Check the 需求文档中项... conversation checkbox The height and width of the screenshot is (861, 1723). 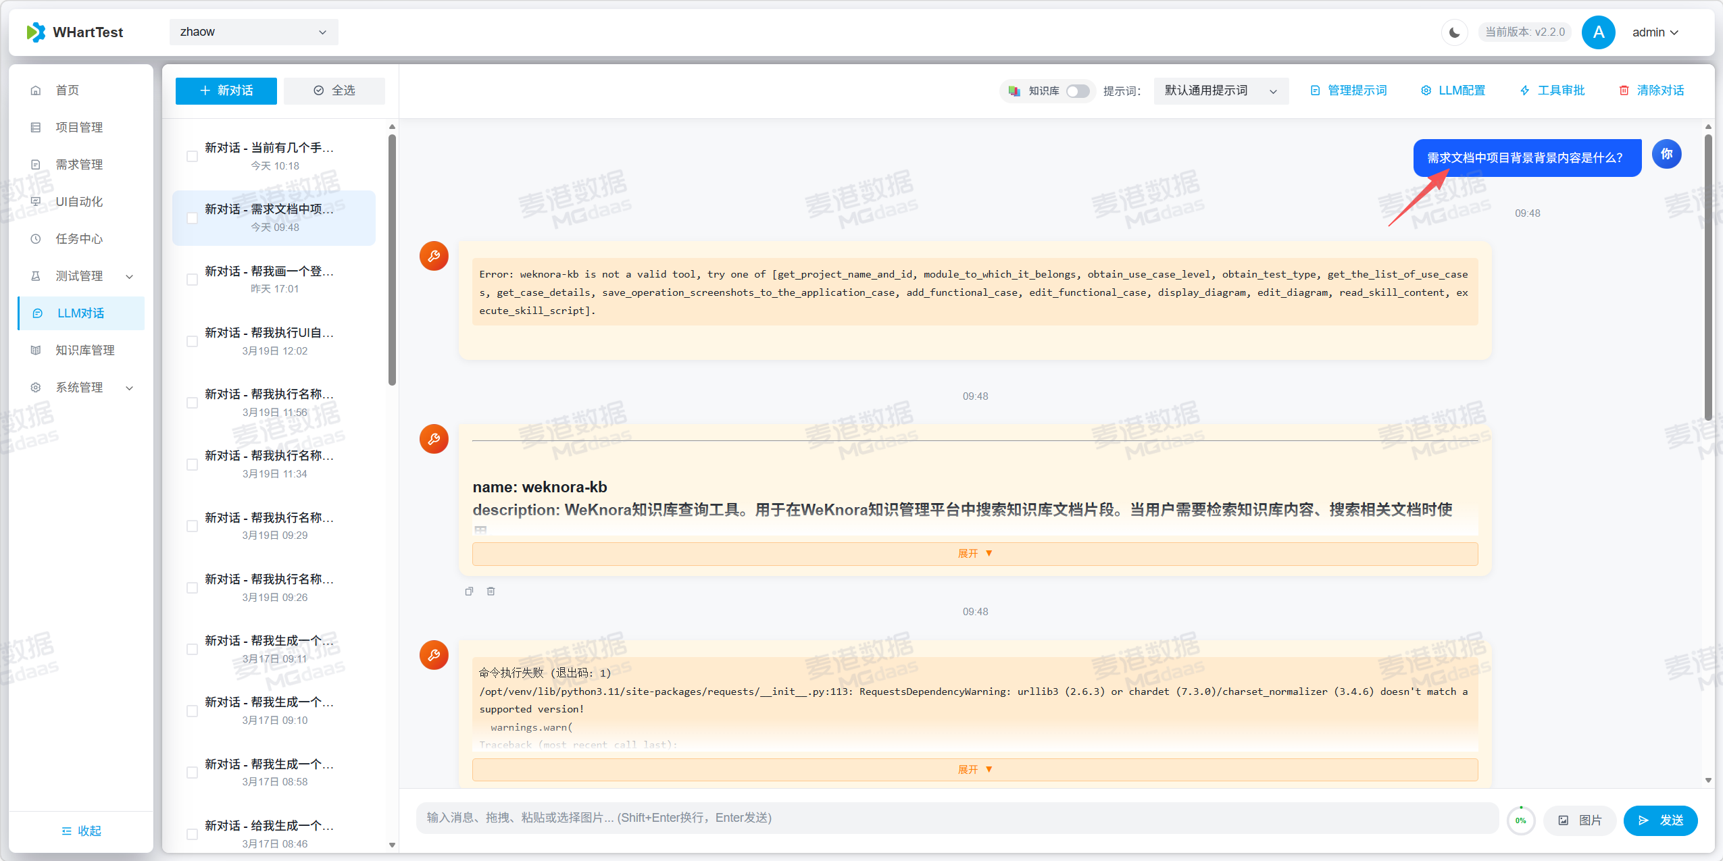coord(191,217)
